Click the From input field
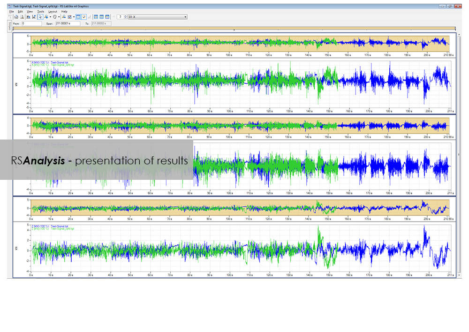This screenshot has height=332, width=469. tap(31, 22)
